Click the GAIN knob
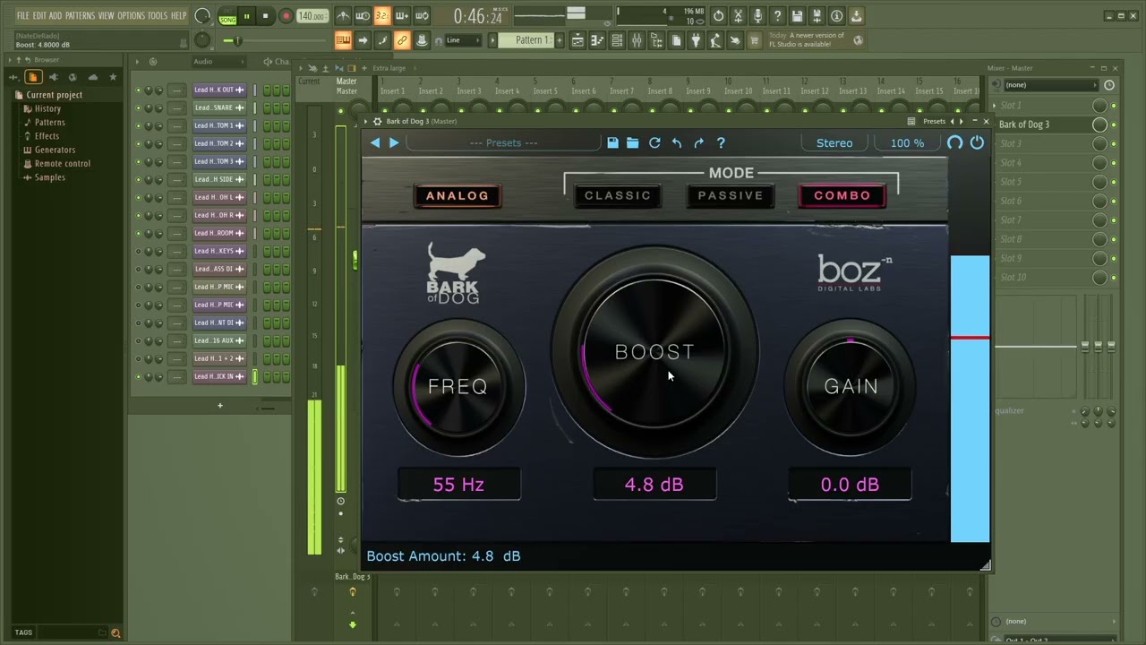This screenshot has width=1146, height=645. (851, 386)
